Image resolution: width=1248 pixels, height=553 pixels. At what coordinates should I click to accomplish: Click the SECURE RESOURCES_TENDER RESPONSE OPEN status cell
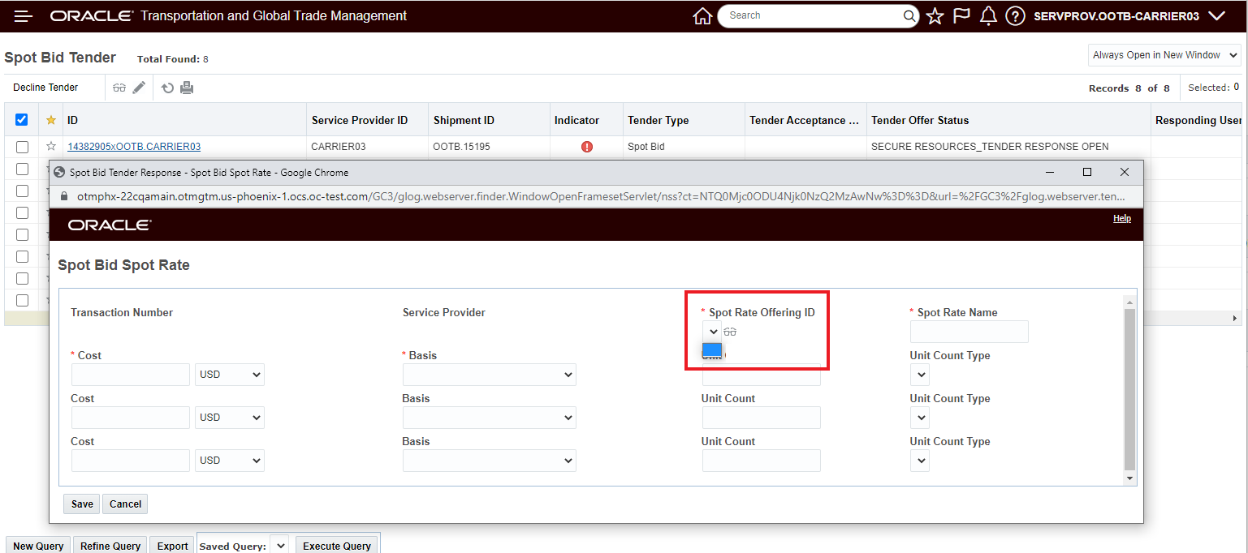(990, 147)
